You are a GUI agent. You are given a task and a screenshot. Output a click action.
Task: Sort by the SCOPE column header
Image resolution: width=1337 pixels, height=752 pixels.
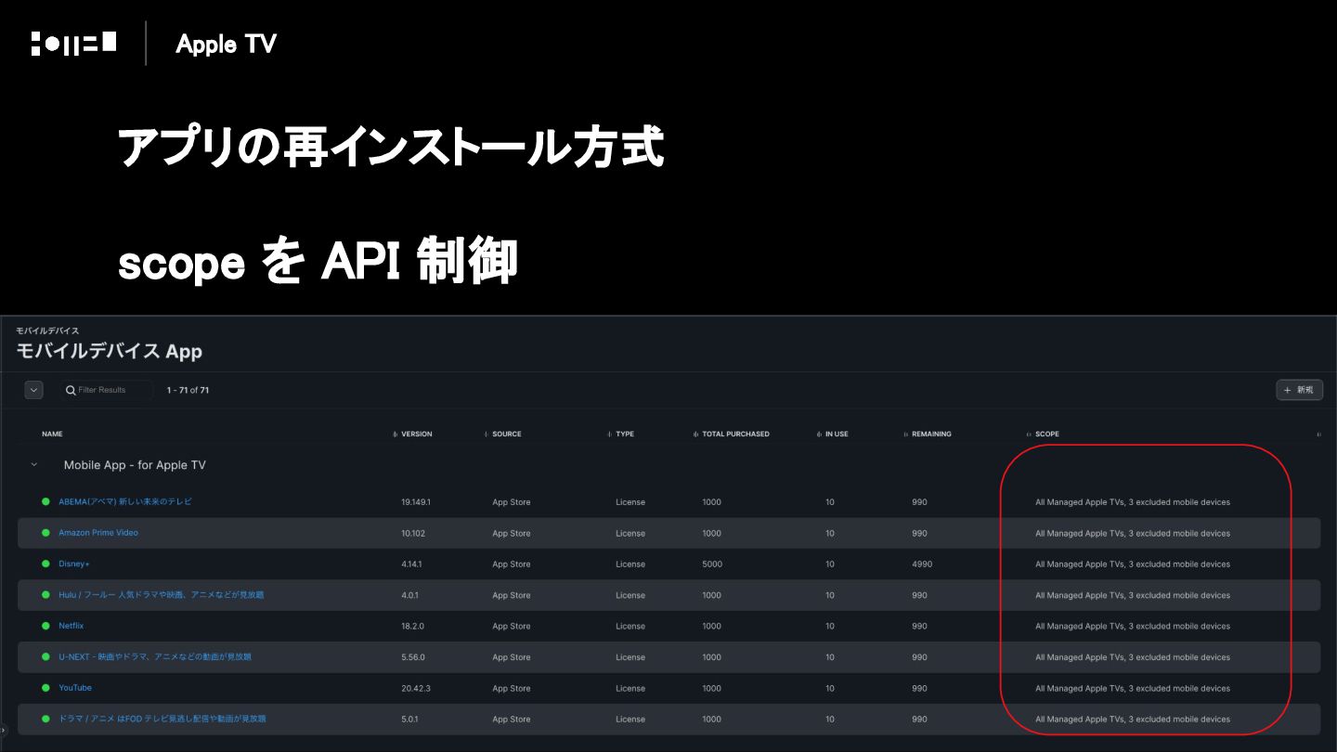pos(1047,434)
